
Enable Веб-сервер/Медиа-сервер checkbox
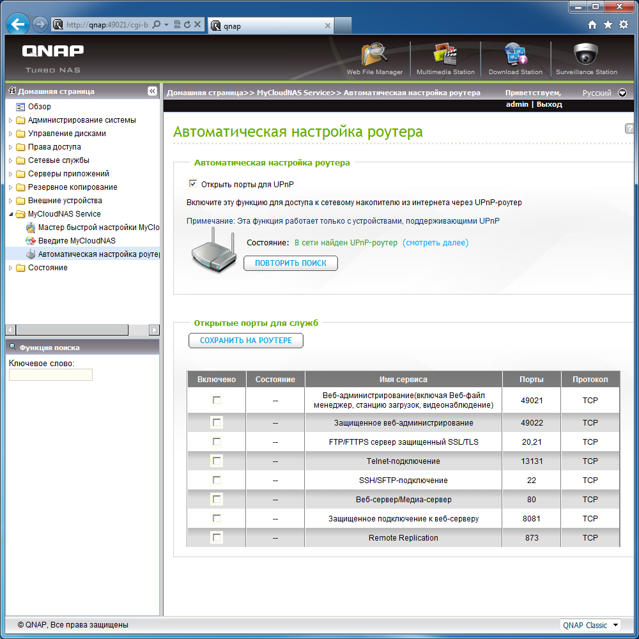(217, 499)
